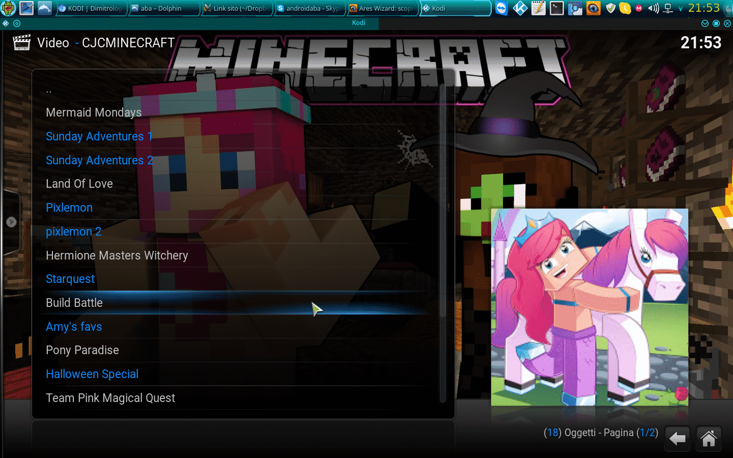Click the Kodi window menu icon in titlebar
This screenshot has height=458, width=733.
coord(6,23)
